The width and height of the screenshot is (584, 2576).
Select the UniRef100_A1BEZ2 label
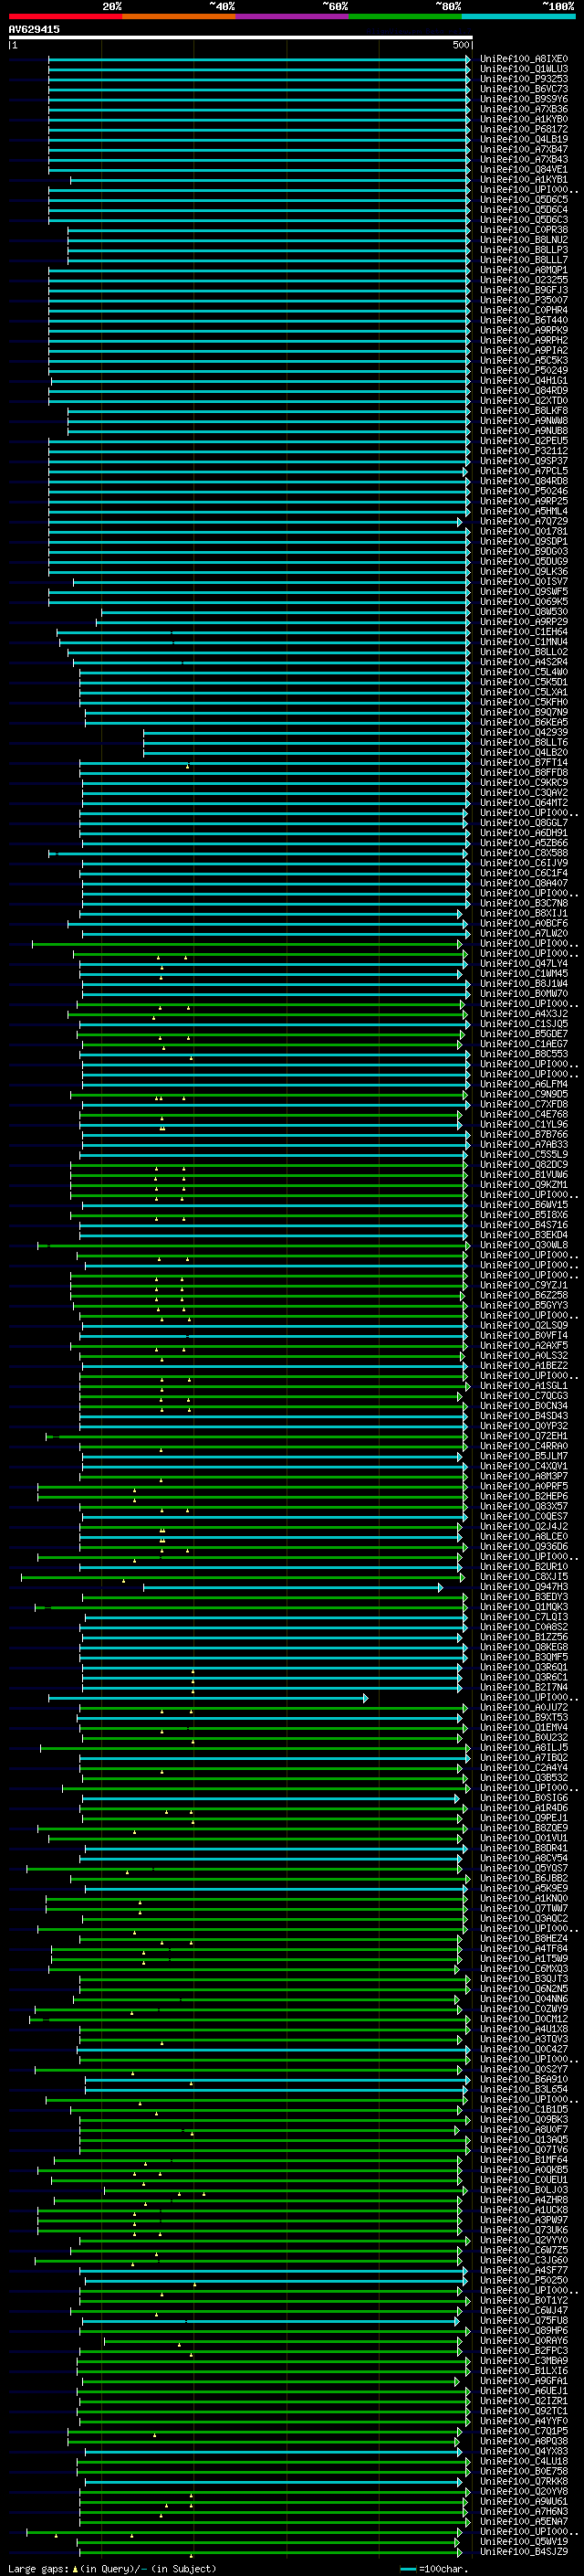[524, 1366]
